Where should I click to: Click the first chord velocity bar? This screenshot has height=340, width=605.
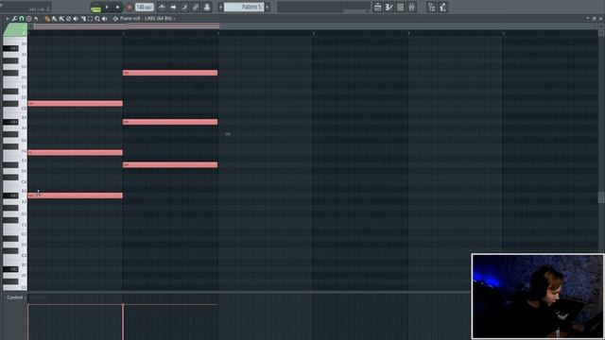28,322
